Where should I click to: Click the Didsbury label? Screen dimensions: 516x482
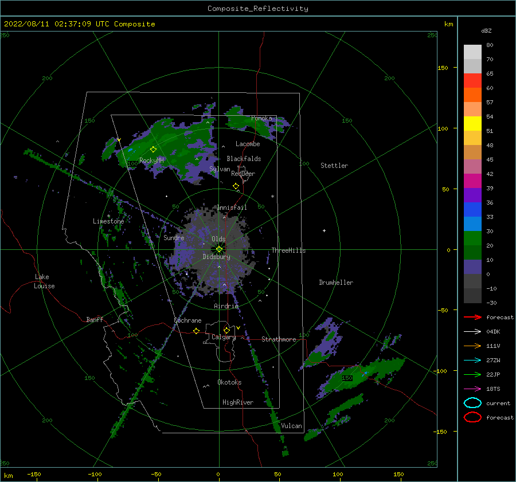[x=216, y=257]
